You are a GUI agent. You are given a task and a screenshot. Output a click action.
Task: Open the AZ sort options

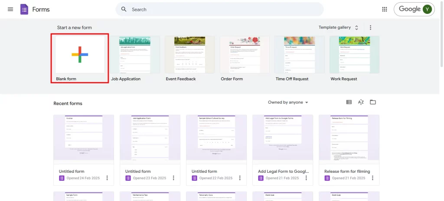click(x=361, y=102)
